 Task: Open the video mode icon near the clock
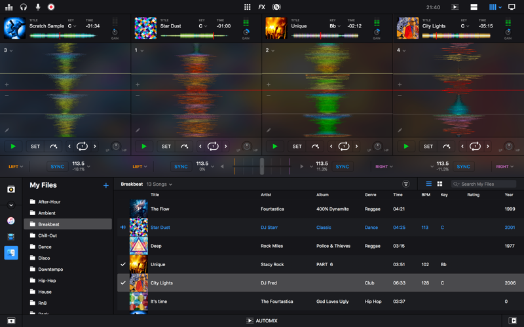[455, 7]
